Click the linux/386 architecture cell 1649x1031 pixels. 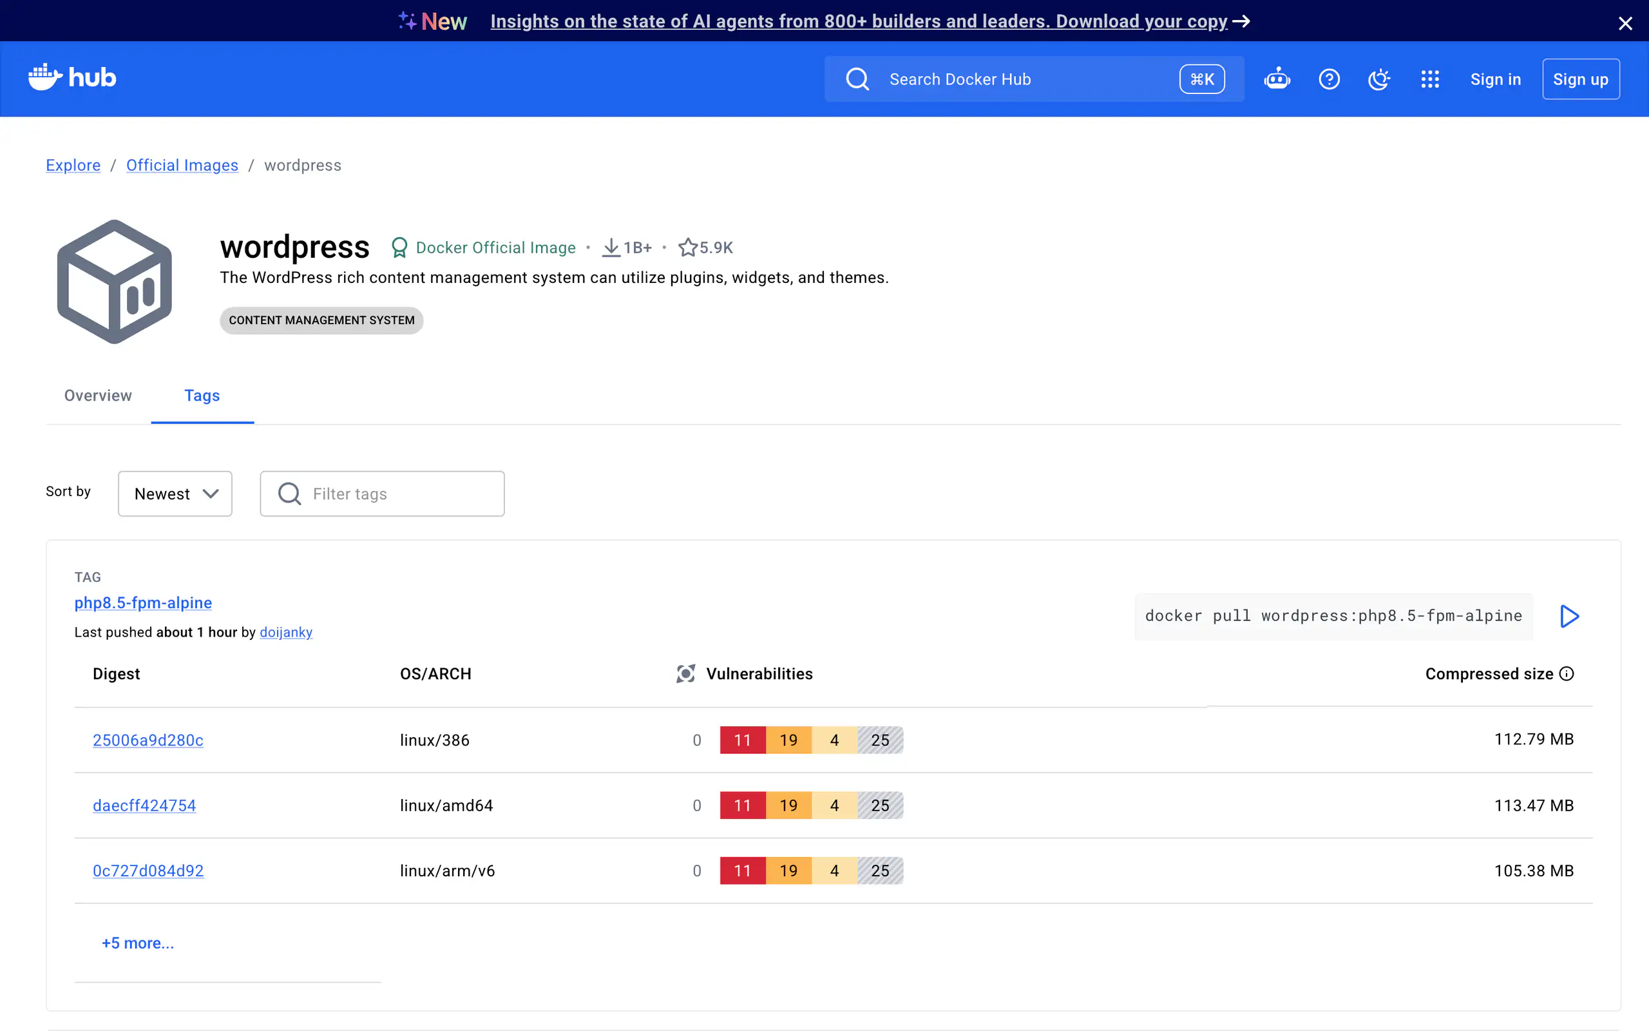435,740
